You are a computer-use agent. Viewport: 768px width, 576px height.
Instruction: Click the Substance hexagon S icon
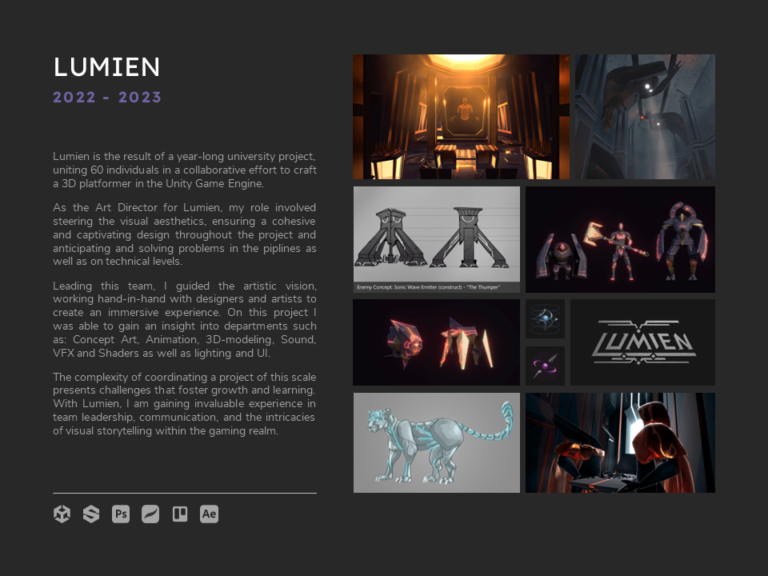tap(91, 514)
